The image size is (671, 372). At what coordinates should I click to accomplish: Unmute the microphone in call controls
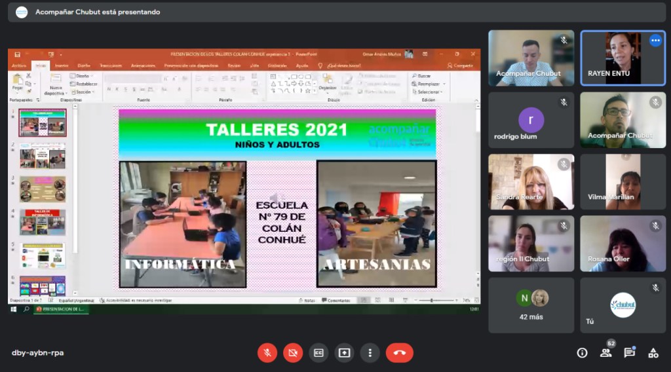267,352
